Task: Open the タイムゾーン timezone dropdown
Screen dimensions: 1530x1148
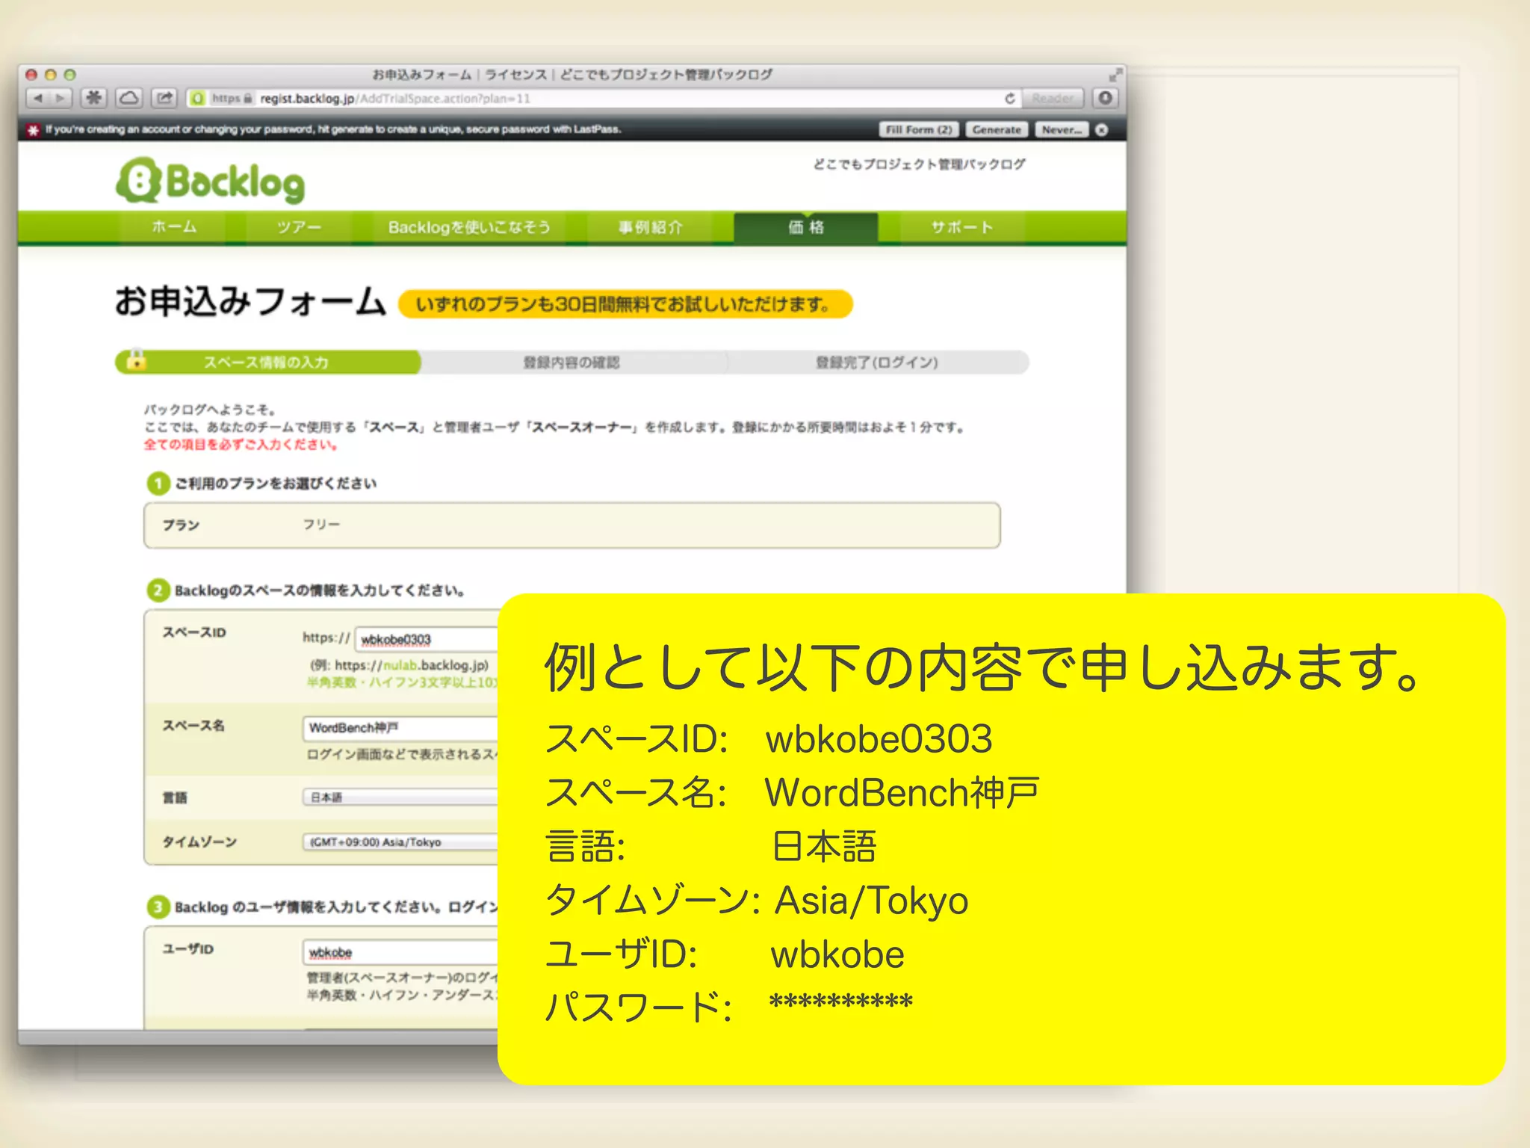Action: (x=400, y=842)
